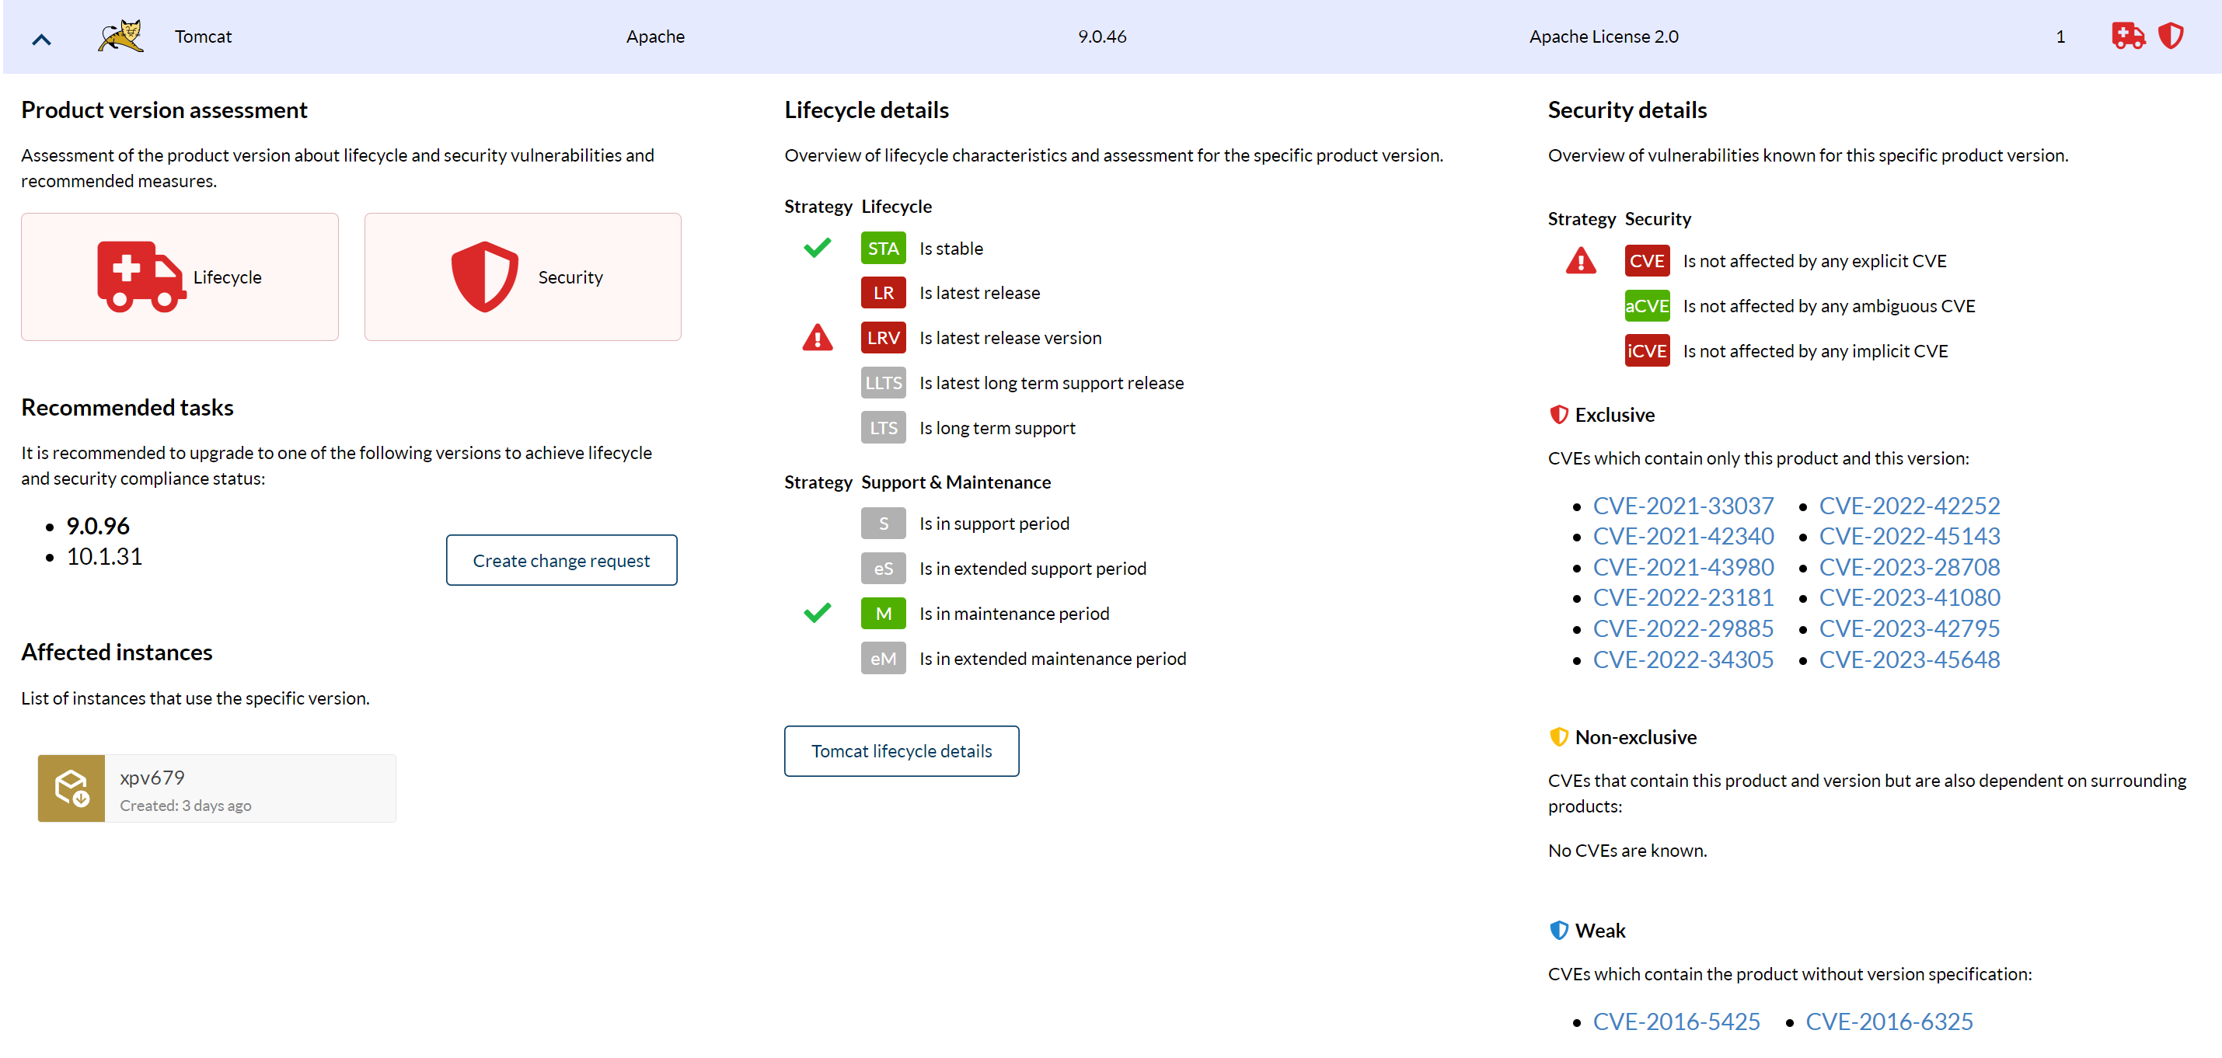Click the xpv679 package download icon
2222x1058 pixels.
tap(72, 788)
